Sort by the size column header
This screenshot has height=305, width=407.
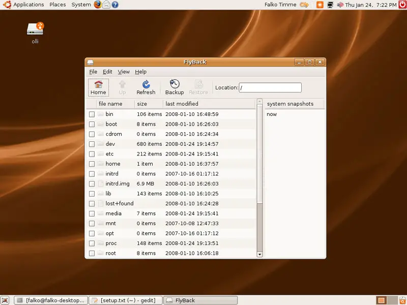coord(149,104)
